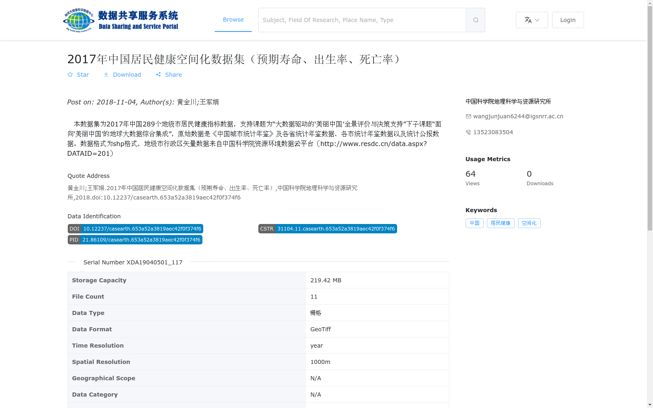This screenshot has height=408, width=653.
Task: Click the CSTR identifier badge
Action: (x=327, y=228)
